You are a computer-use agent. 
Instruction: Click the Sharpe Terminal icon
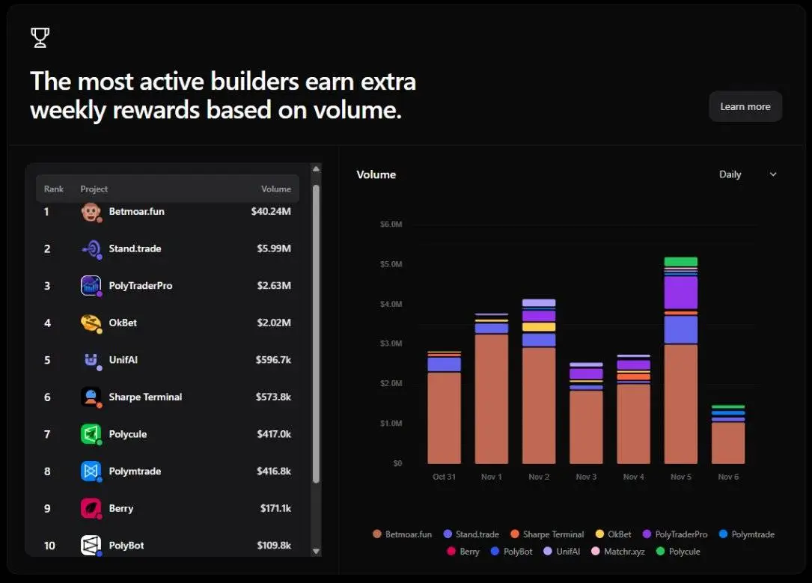coord(91,397)
